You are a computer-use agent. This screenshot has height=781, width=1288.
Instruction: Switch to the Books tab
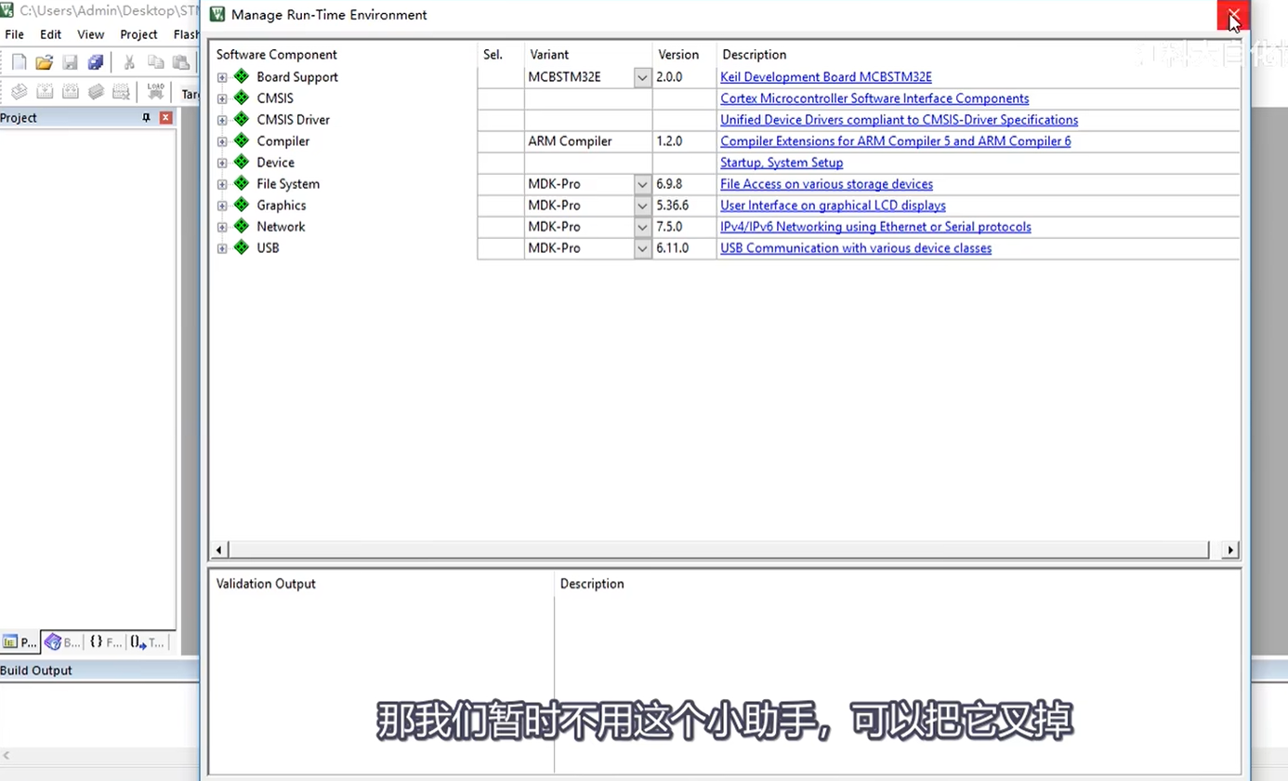[62, 642]
